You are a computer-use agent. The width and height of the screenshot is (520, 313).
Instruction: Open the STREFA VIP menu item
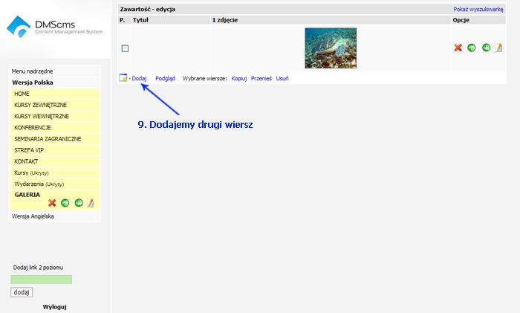(55, 150)
